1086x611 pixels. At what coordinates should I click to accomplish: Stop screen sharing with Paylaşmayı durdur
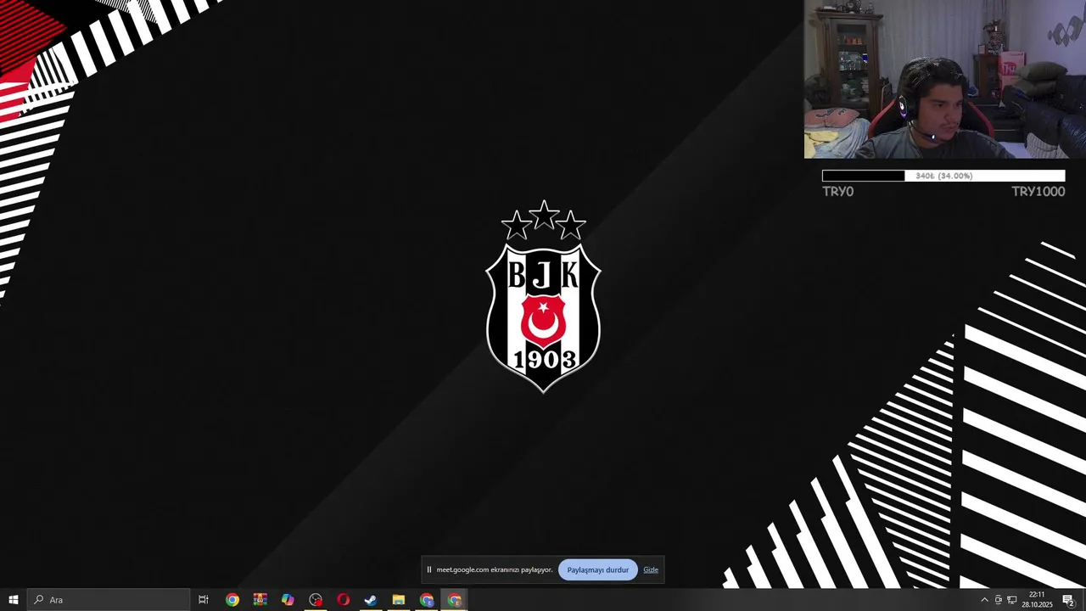[598, 570]
